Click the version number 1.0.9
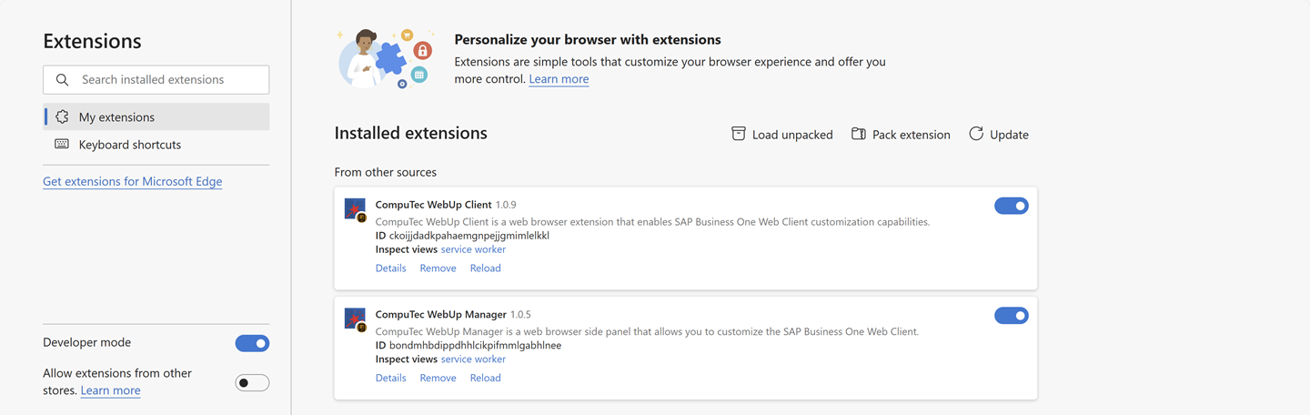This screenshot has width=1310, height=415. [506, 205]
